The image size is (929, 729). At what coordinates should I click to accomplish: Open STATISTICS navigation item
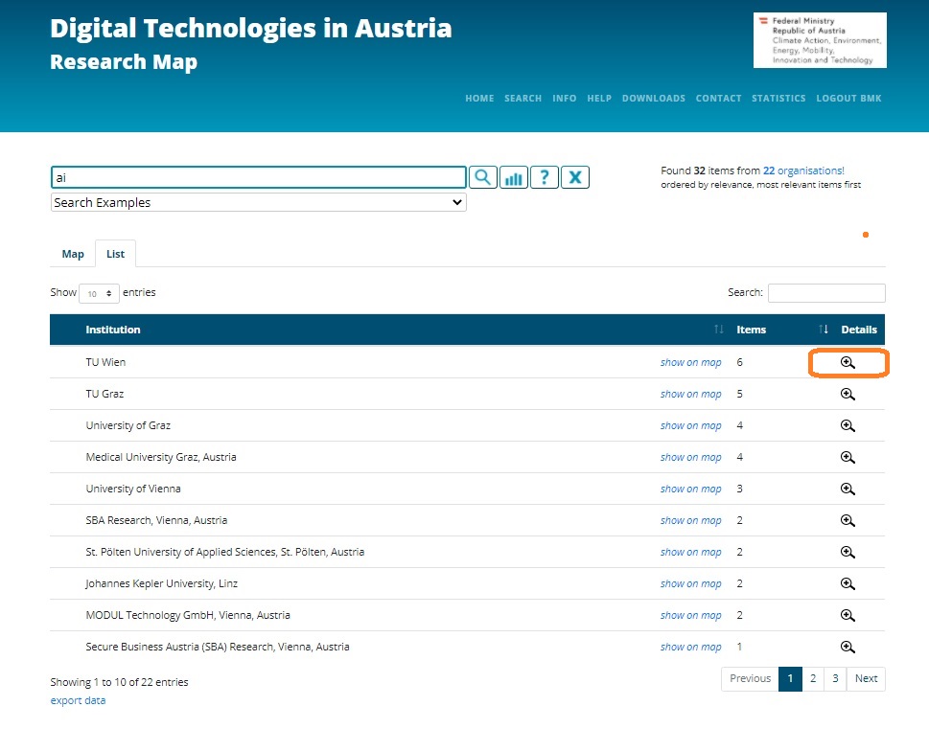click(x=778, y=99)
